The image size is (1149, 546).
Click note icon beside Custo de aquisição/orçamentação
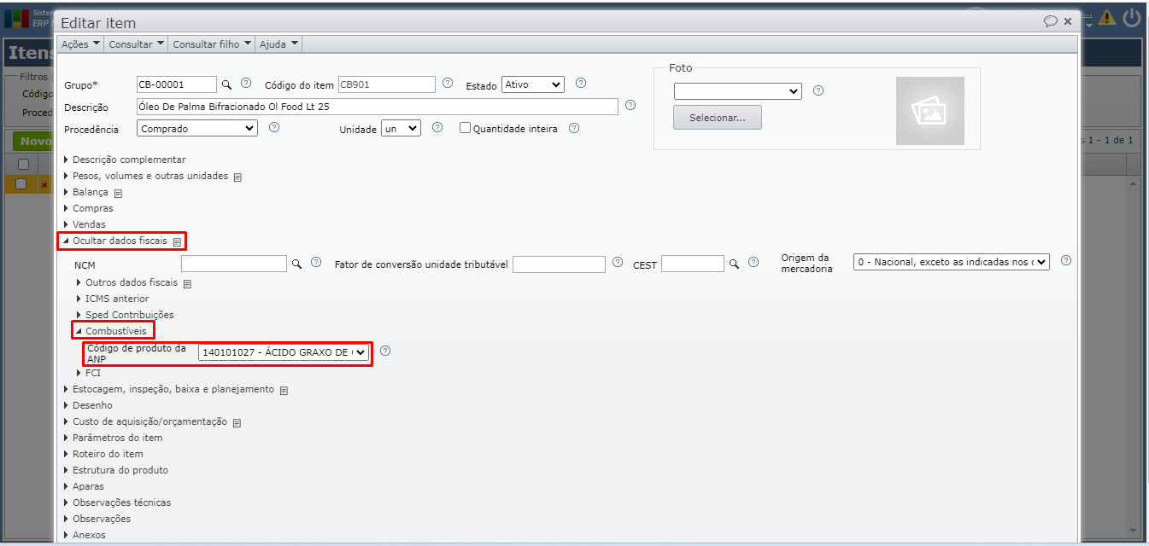point(237,423)
